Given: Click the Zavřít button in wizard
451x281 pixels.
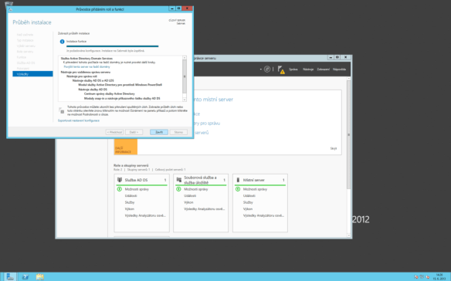Looking at the screenshot, I should click(x=159, y=132).
